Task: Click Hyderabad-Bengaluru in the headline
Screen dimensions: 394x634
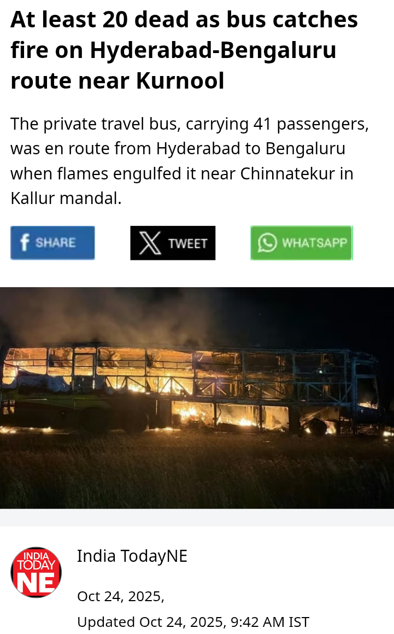Action: click(x=213, y=50)
